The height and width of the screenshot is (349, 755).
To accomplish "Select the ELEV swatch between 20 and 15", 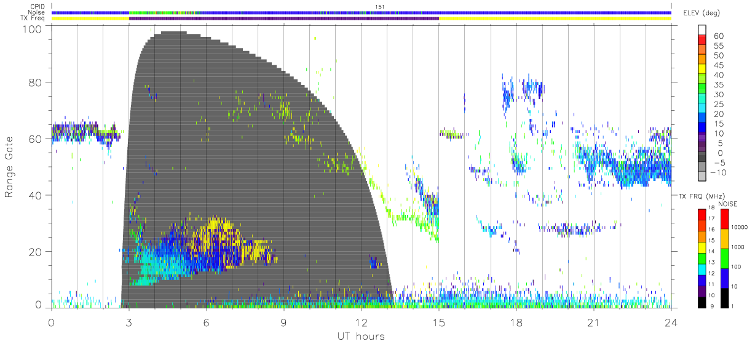I will (x=702, y=118).
